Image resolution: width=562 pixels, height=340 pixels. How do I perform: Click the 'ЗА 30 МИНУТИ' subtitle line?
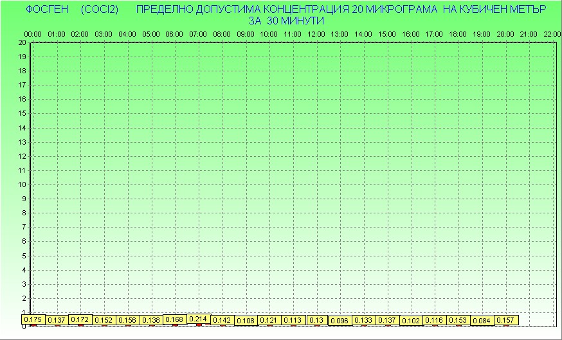[x=286, y=21]
